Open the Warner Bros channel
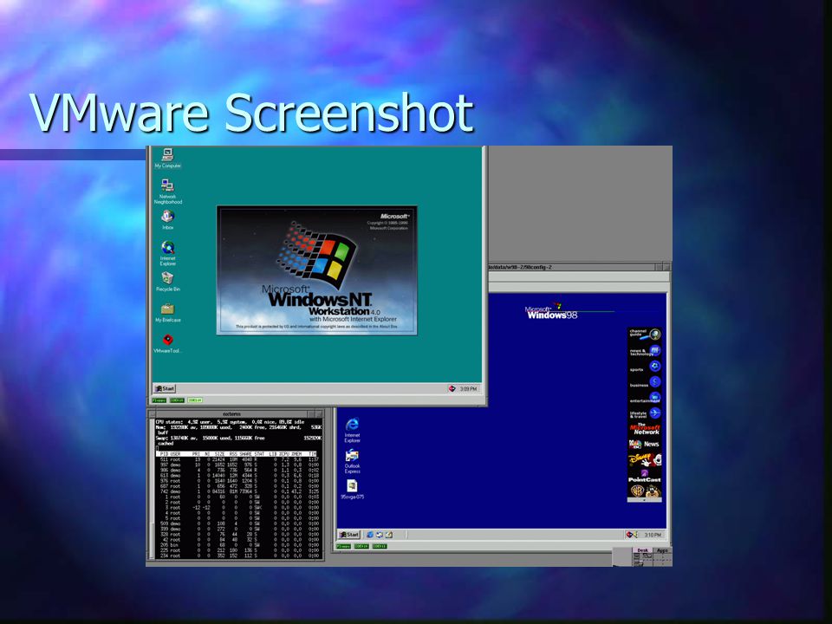This screenshot has width=832, height=624. [645, 491]
